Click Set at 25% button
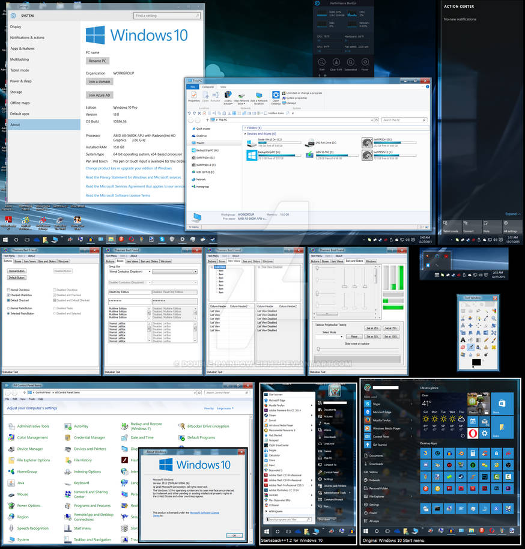525x549 pixels. click(x=372, y=328)
